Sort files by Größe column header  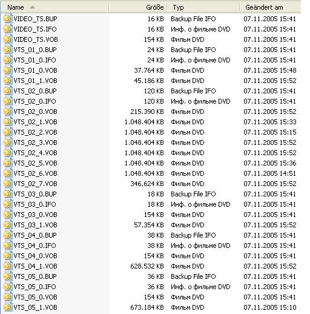point(138,7)
